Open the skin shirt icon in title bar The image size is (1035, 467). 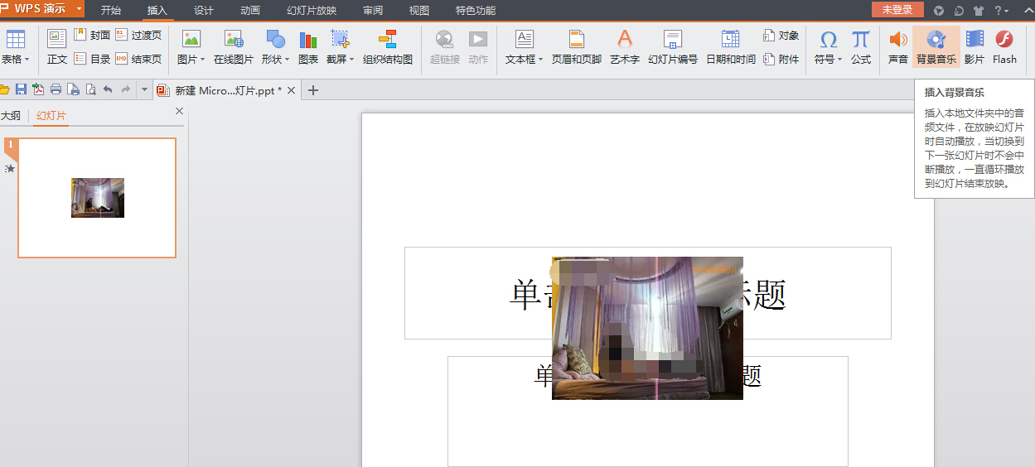pyautogui.click(x=979, y=11)
